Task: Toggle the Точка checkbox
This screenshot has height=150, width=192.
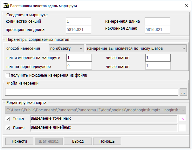Action: [x=8, y=119]
